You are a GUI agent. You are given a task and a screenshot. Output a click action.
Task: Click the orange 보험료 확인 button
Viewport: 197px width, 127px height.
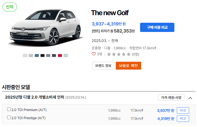pos(128,66)
